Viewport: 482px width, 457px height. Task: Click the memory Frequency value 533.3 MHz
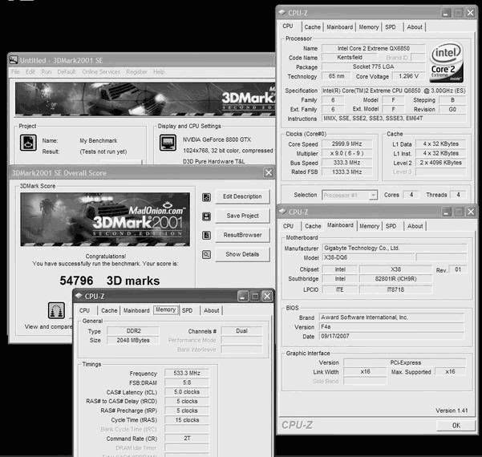tap(187, 373)
